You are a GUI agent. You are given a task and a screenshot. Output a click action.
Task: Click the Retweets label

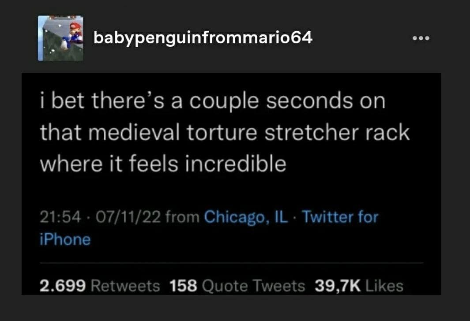(125, 286)
